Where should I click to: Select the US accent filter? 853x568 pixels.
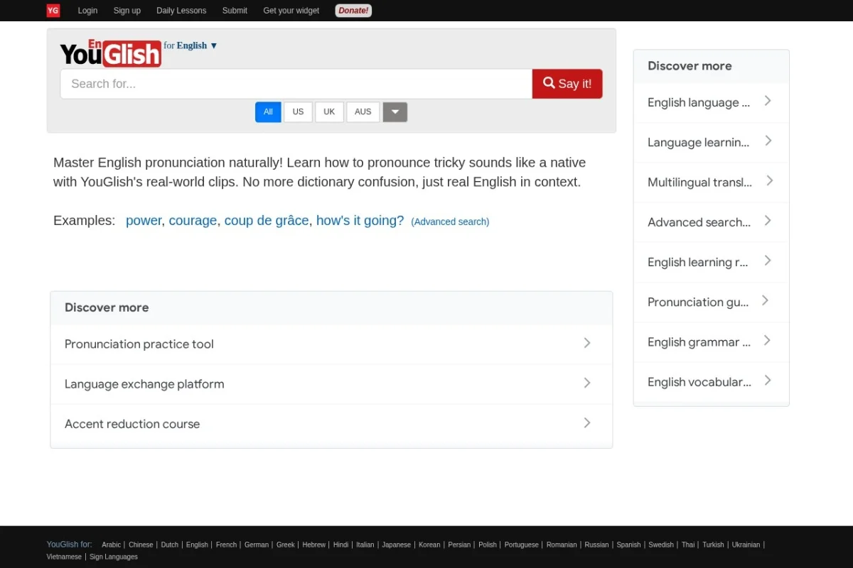coord(298,112)
